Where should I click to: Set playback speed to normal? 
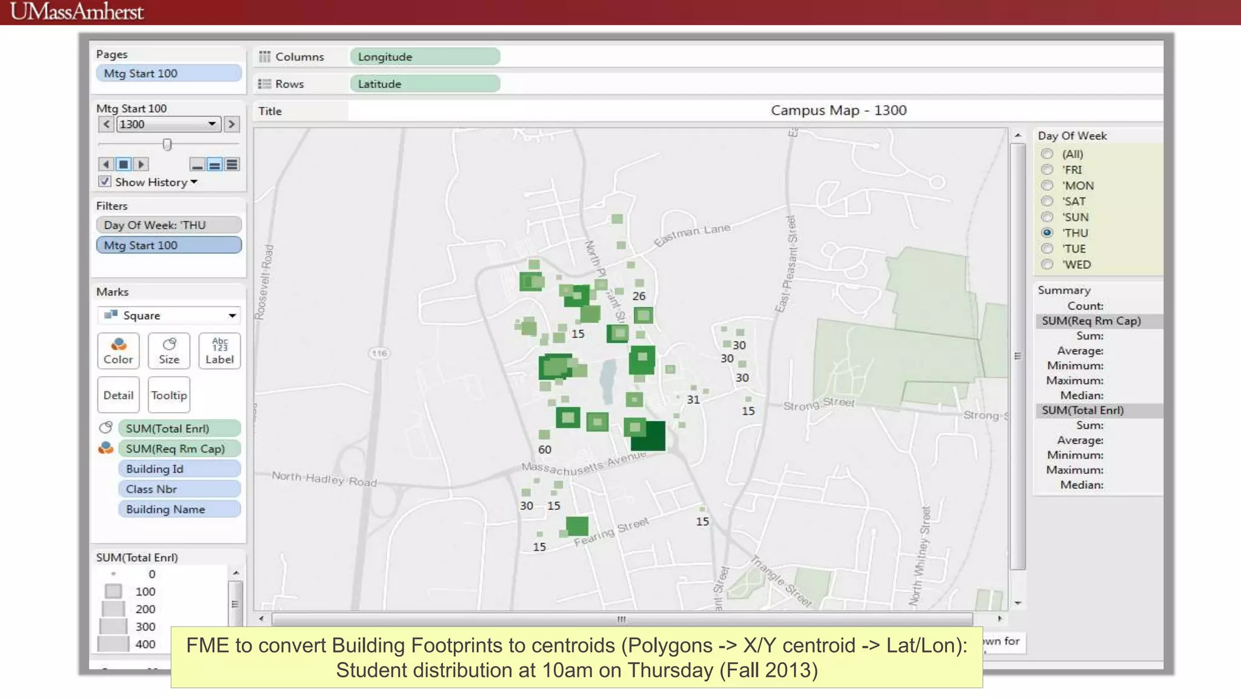[x=215, y=164]
